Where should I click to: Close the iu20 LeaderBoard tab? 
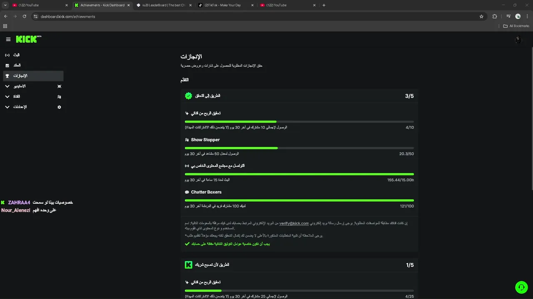click(x=191, y=5)
